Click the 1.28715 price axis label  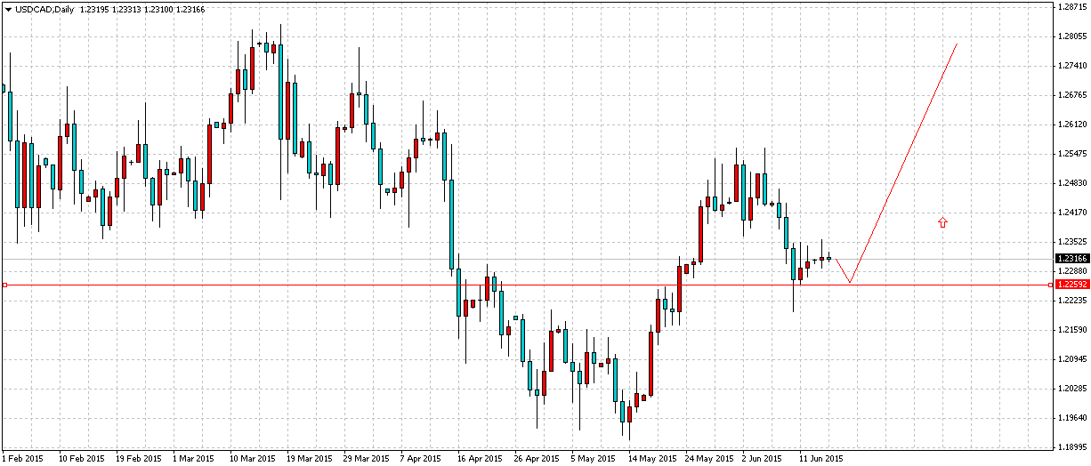1071,6
